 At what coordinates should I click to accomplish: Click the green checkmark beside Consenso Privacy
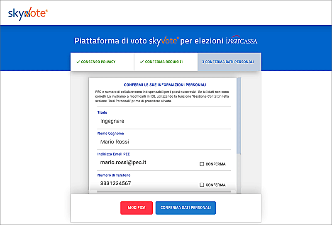pos(78,62)
